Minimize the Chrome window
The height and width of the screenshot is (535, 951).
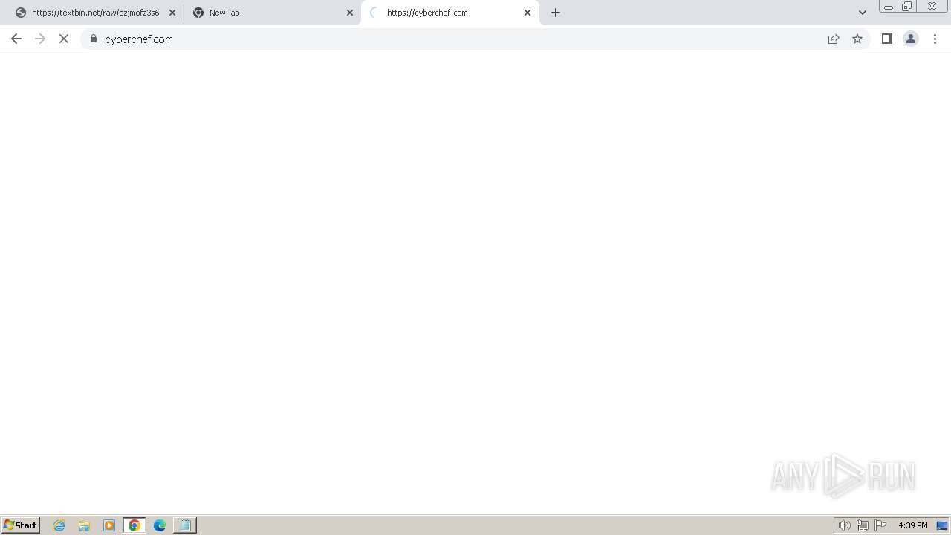click(889, 7)
